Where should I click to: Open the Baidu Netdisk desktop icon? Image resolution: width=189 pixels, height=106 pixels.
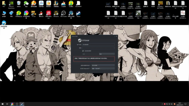41,4
